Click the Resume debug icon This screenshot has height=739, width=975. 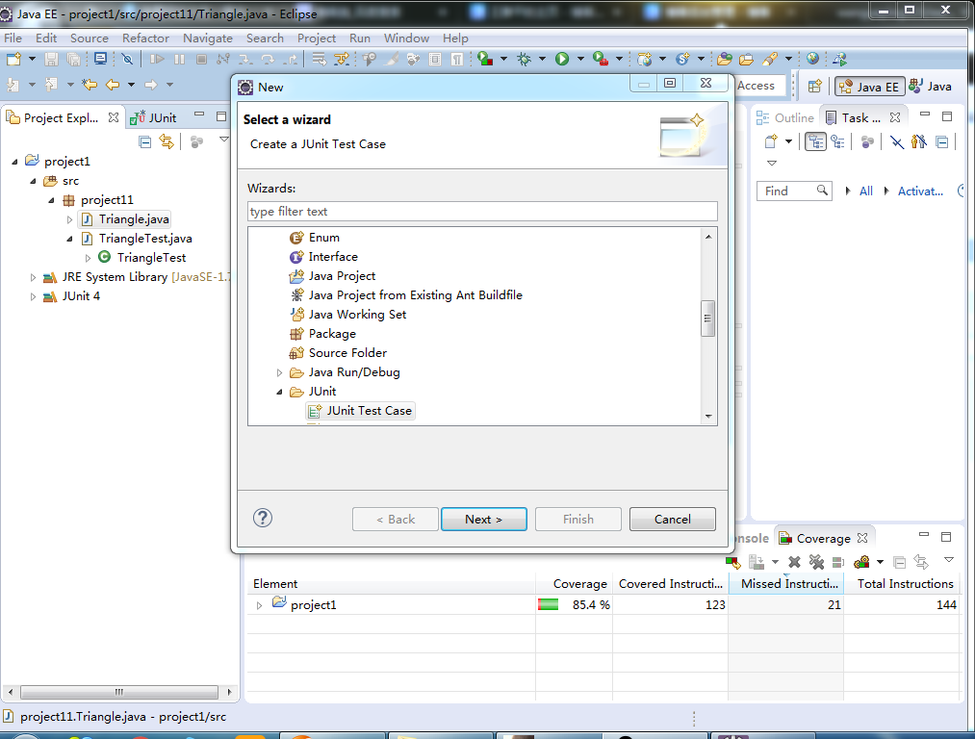click(x=157, y=59)
